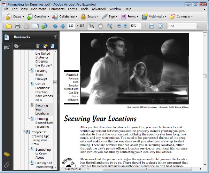Click the Expand current bookmark icon
The height and width of the screenshot is (173, 209).
point(53,46)
